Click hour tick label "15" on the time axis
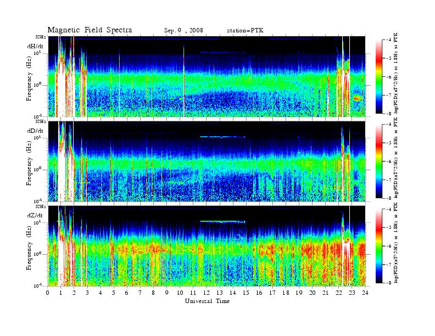 [x=246, y=293]
